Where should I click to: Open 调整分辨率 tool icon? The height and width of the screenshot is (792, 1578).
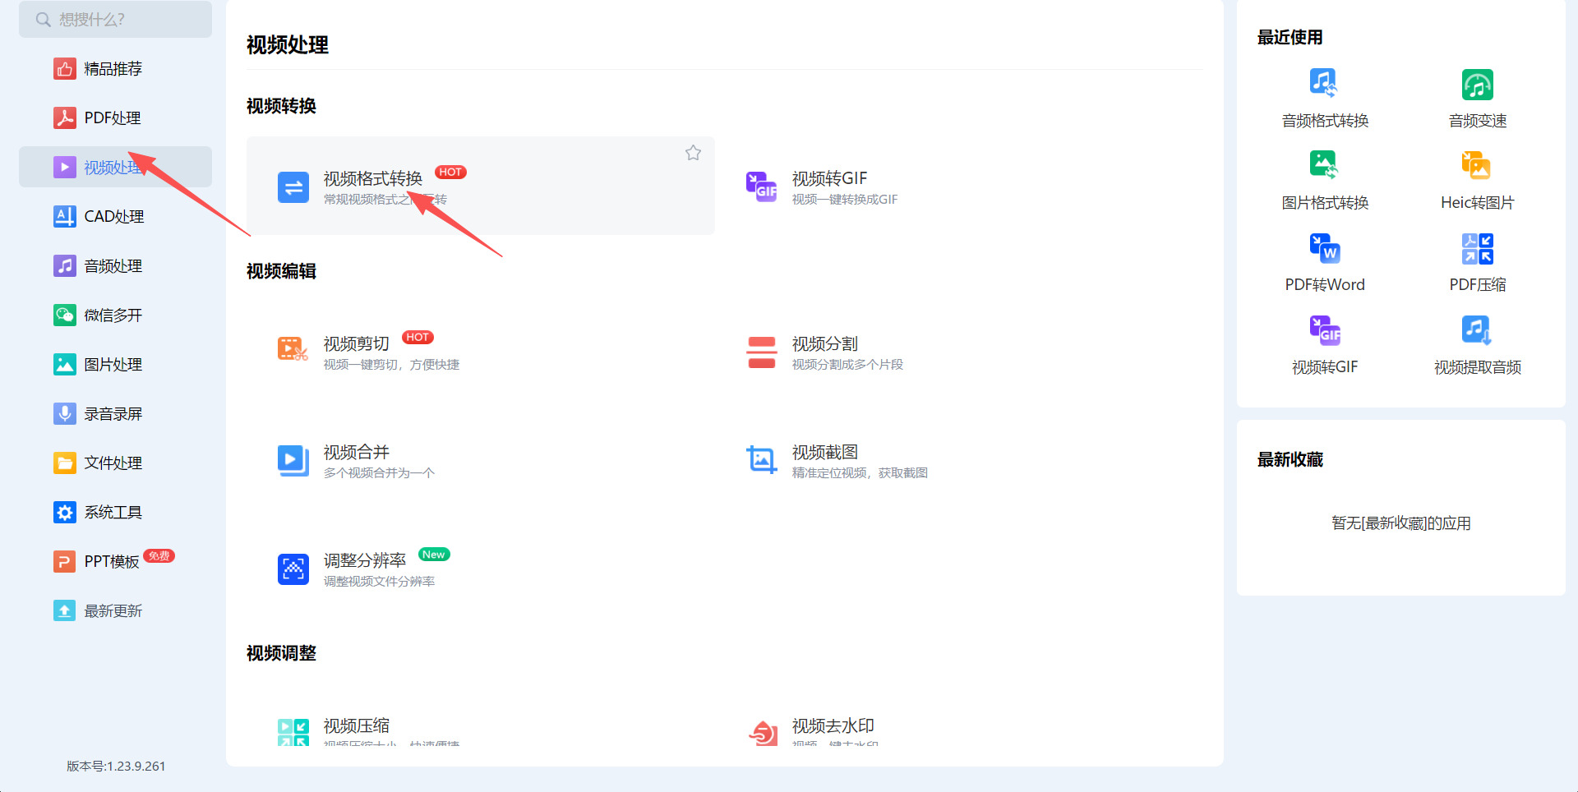293,569
